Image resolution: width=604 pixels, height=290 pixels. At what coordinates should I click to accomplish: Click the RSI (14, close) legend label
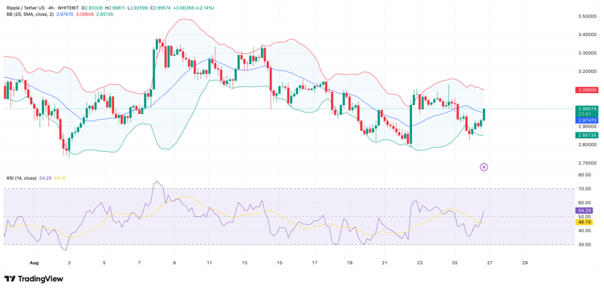22,178
